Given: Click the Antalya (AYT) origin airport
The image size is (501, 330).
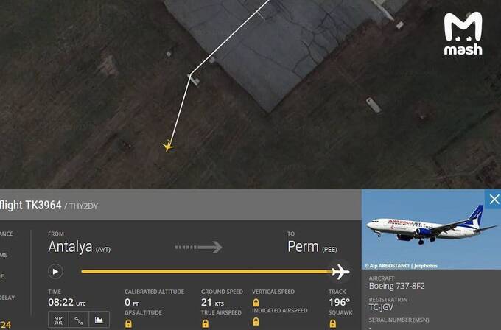Looking at the screenshot, I should (x=80, y=247).
